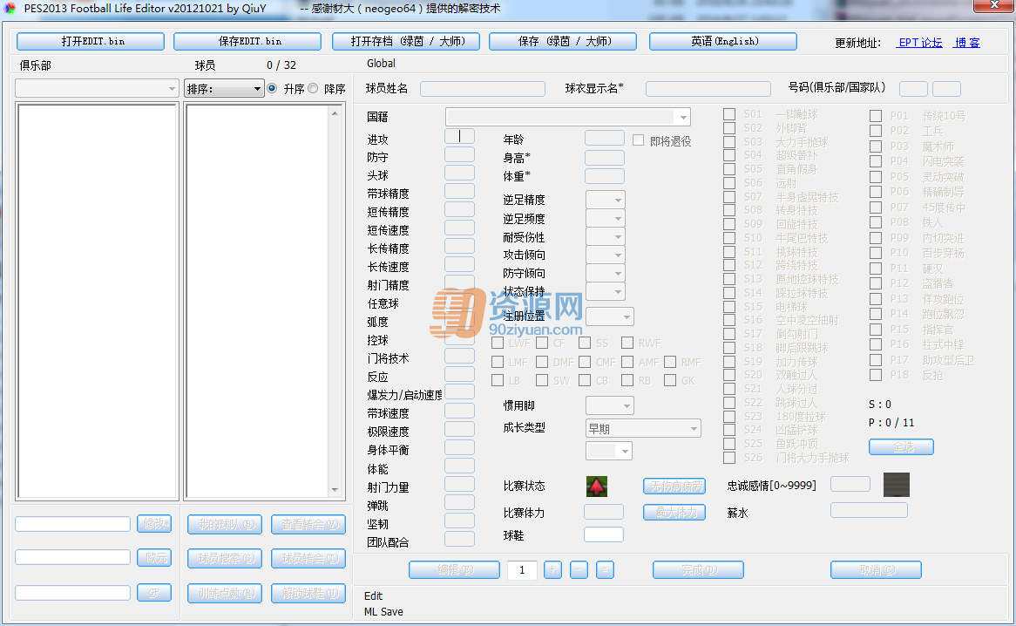This screenshot has width=1016, height=626.
Task: Check the AMF position box
Action: (627, 362)
